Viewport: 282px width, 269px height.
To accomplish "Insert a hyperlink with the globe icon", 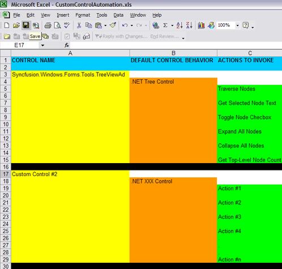I will click(156, 25).
